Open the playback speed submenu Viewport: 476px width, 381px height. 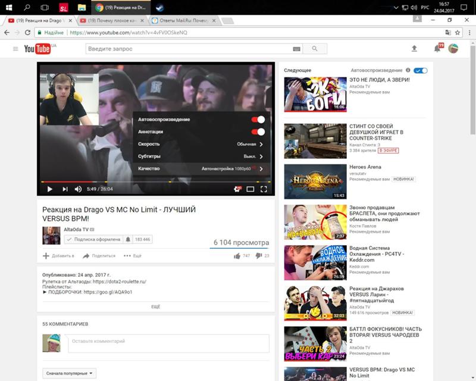tap(201, 144)
